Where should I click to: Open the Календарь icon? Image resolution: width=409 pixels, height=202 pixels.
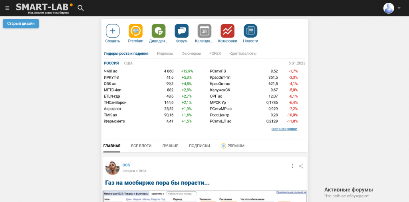(x=204, y=31)
